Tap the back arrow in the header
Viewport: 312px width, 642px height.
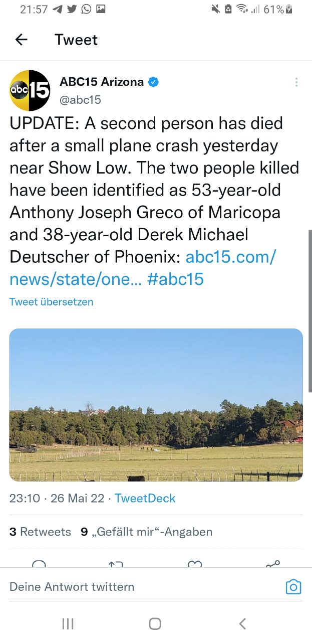click(21, 40)
